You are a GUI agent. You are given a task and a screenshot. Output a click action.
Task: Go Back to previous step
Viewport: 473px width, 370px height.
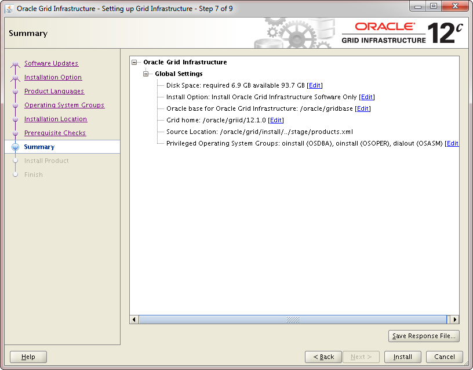pos(323,357)
